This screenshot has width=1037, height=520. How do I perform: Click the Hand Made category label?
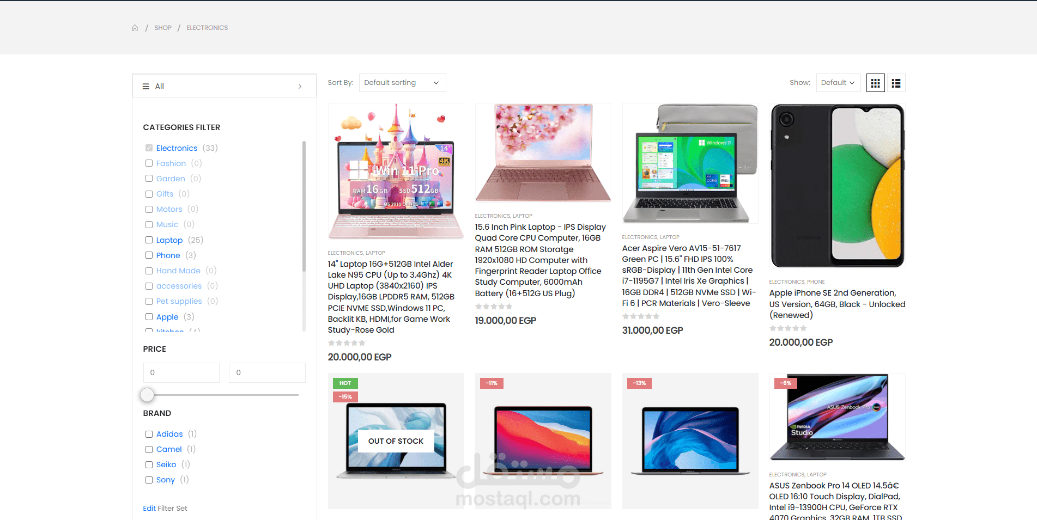tap(178, 271)
